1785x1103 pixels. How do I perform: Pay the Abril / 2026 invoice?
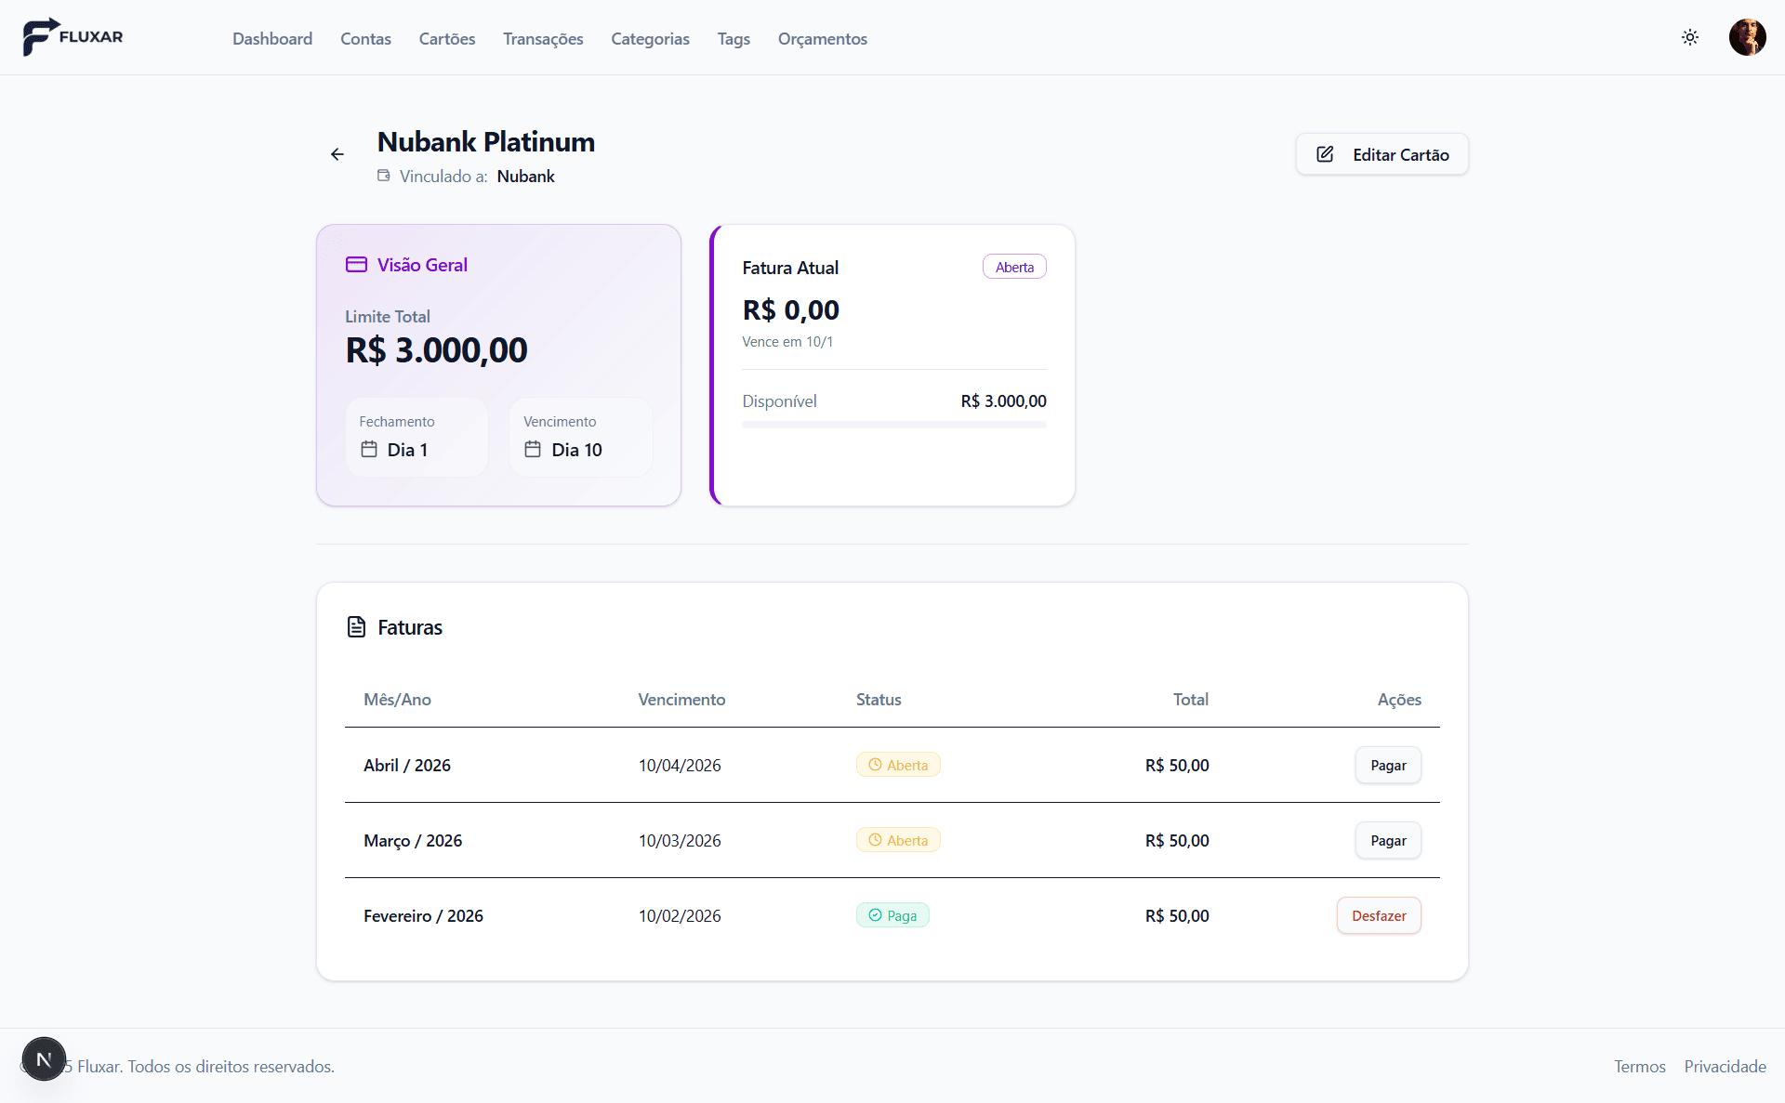point(1387,766)
